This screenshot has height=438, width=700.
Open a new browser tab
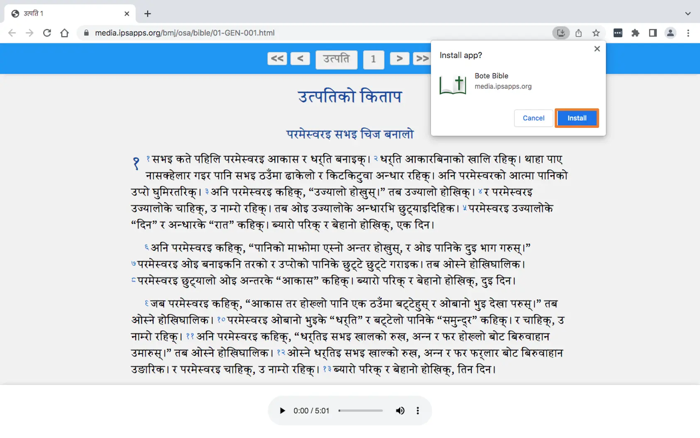(147, 14)
